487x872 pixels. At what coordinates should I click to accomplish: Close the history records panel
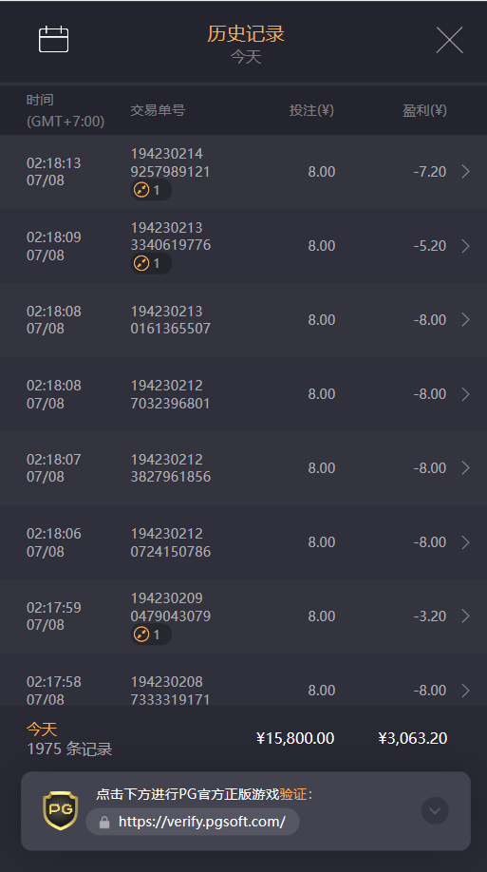click(x=449, y=40)
